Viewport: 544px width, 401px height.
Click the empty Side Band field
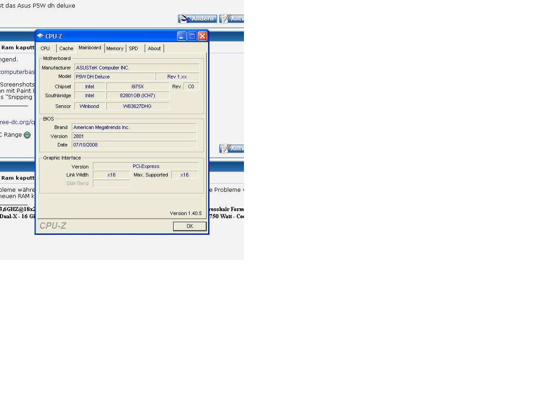pyautogui.click(x=112, y=183)
